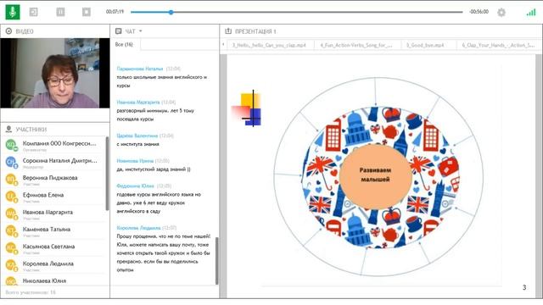The image size is (543, 305).
Task: Click message starting 'Прошу прощения'
Action: [x=164, y=252]
